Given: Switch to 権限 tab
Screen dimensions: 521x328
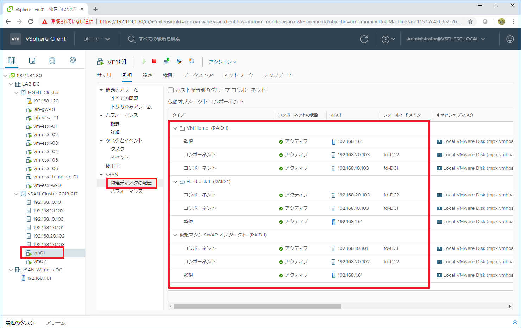Looking at the screenshot, I should 168,75.
